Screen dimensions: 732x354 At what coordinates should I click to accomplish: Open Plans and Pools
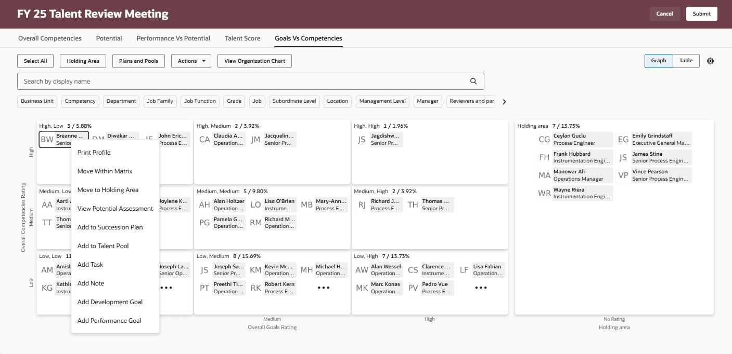coord(138,61)
